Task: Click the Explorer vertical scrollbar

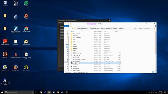Action: [x=156, y=43]
